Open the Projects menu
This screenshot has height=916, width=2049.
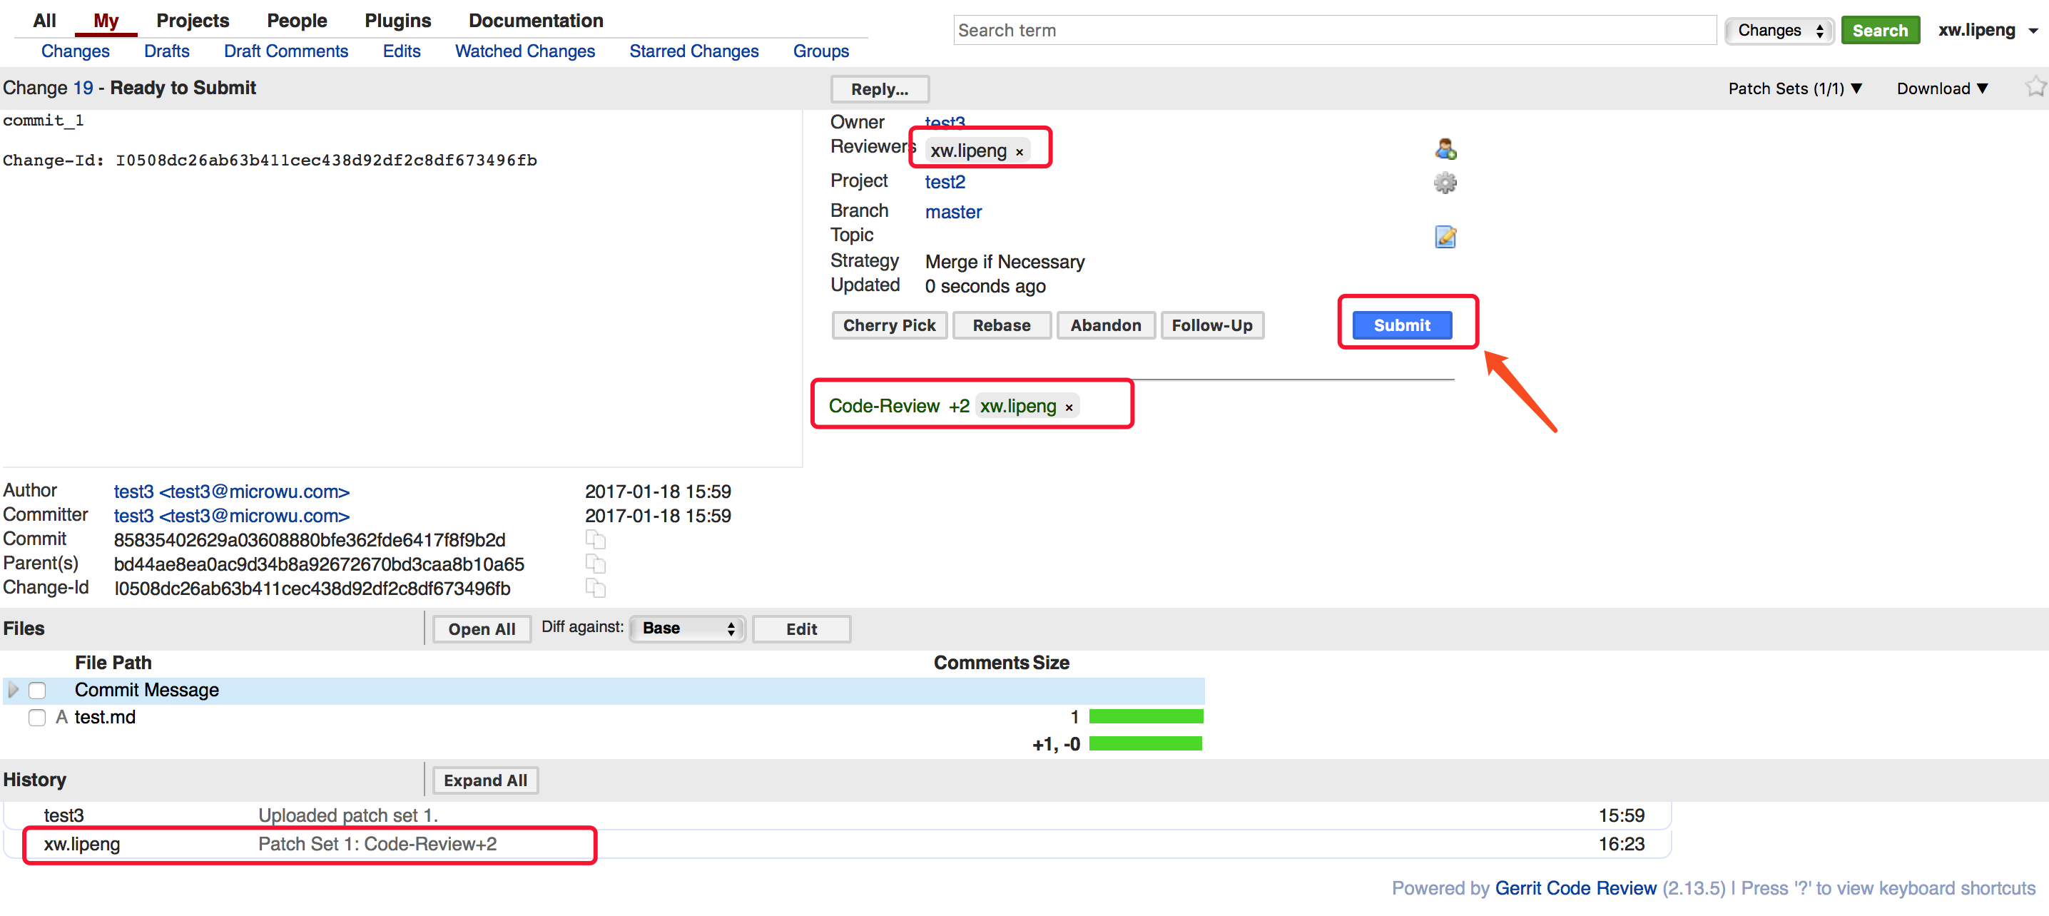point(193,21)
